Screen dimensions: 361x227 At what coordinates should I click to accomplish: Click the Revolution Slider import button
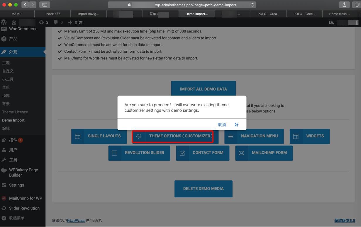click(139, 153)
